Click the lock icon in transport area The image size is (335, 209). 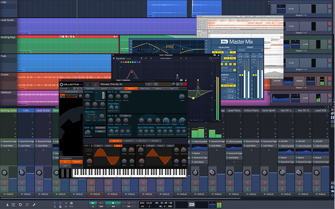pos(60,206)
